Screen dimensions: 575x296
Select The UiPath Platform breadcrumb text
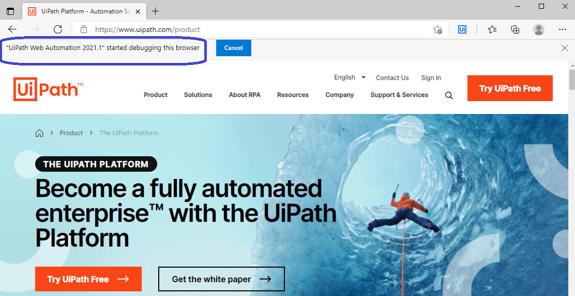[x=129, y=133]
